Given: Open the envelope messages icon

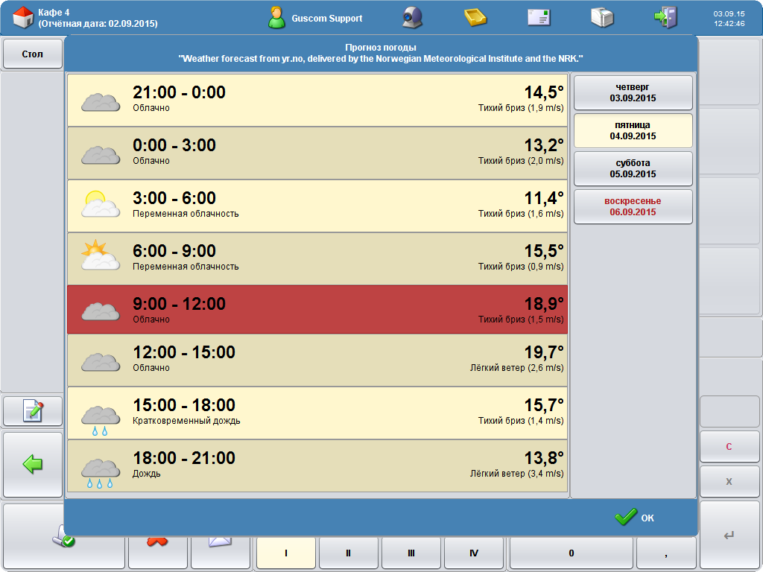Looking at the screenshot, I should coord(539,17).
